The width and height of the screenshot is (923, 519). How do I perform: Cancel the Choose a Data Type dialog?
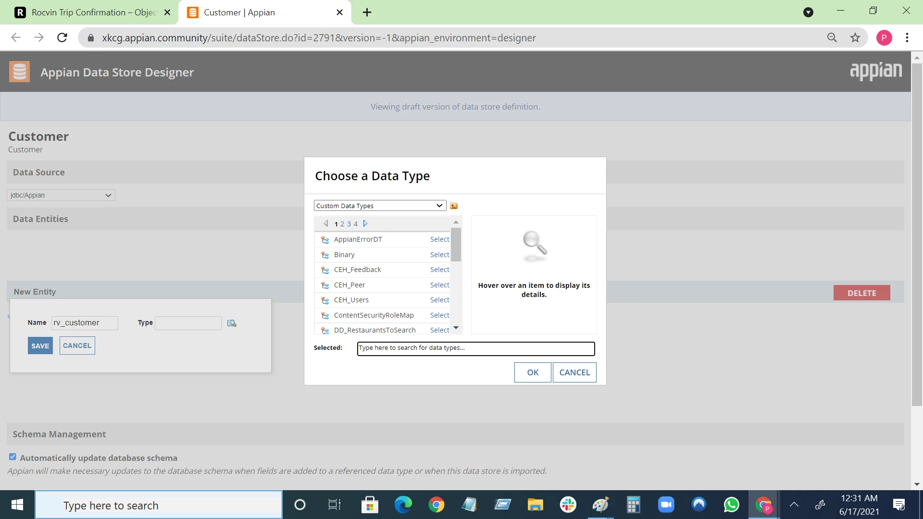tap(574, 372)
